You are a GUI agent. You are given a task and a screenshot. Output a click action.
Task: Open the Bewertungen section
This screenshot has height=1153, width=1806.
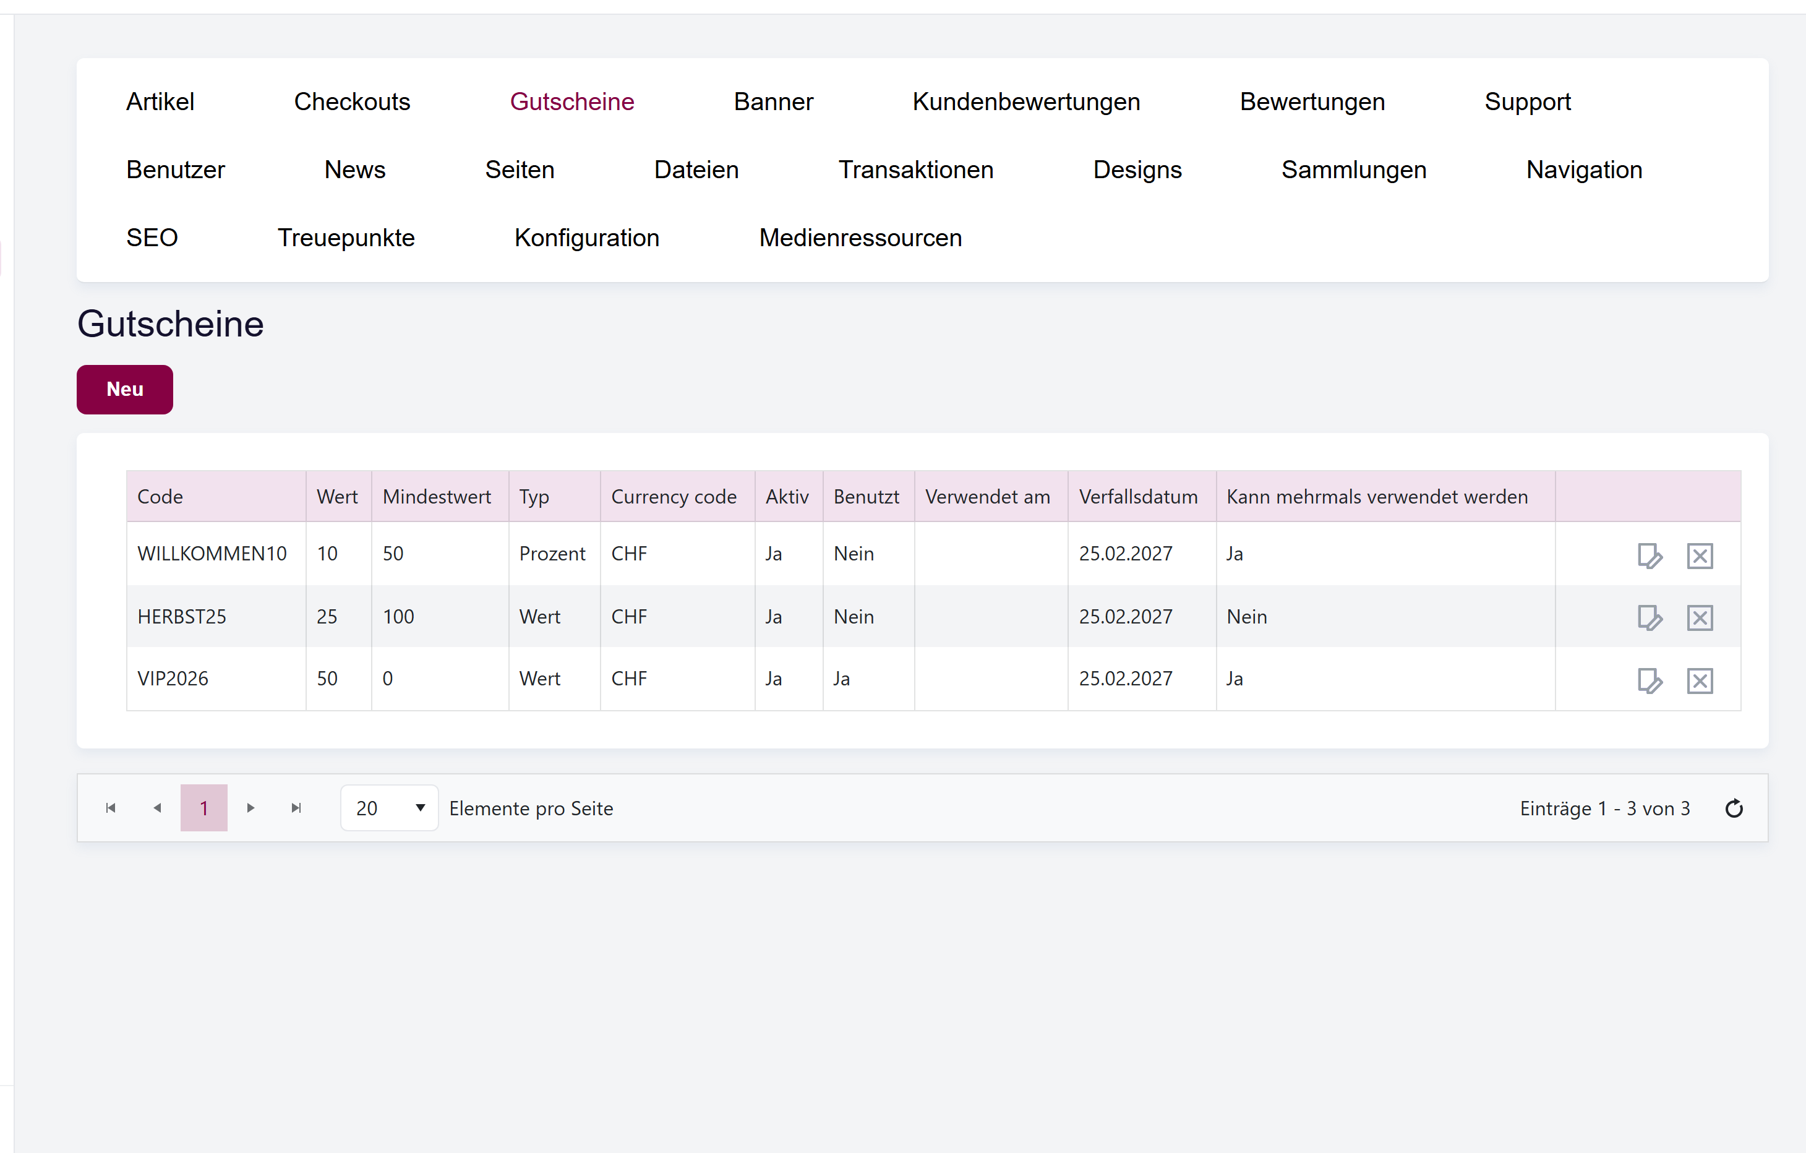(x=1312, y=102)
